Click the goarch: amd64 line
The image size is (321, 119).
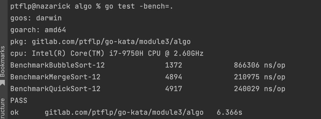point(38,30)
